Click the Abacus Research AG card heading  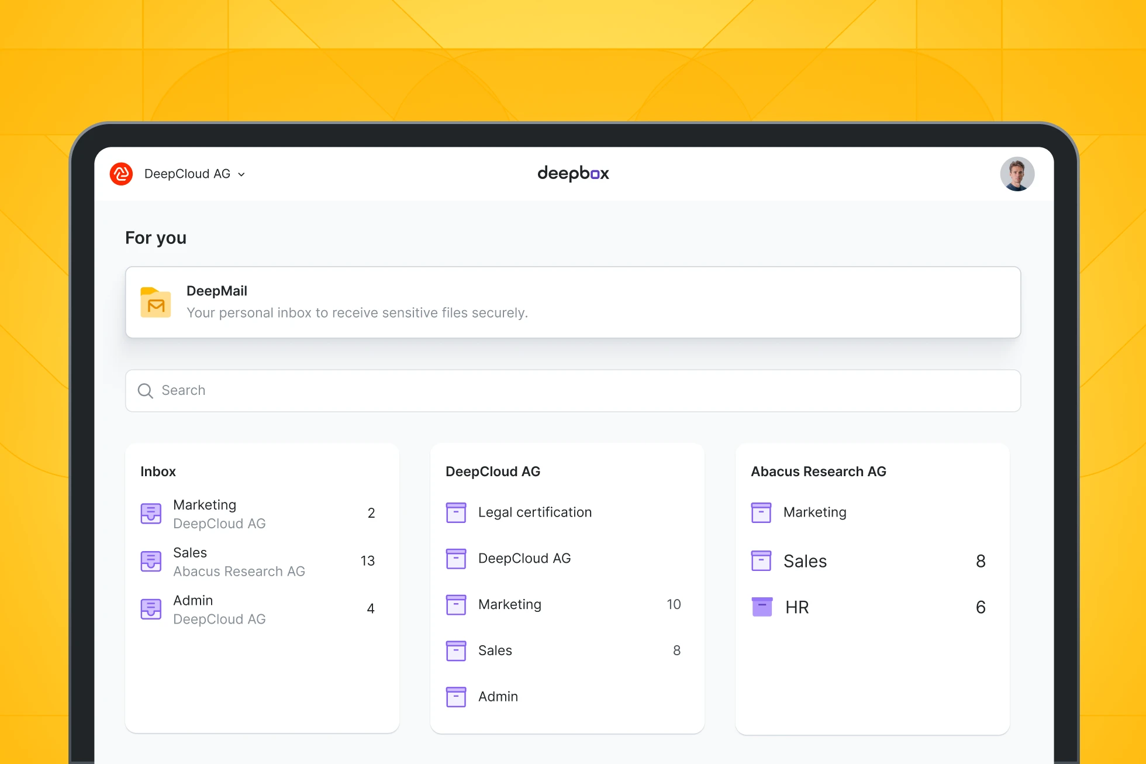819,472
